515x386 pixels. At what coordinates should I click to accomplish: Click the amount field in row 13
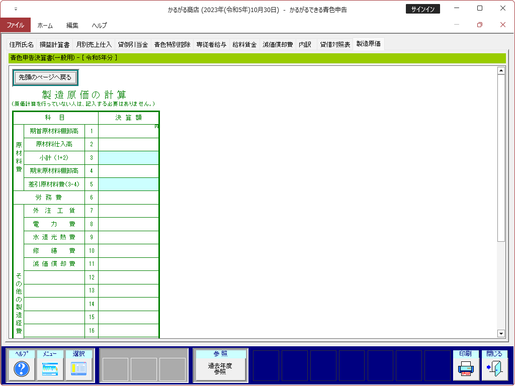click(128, 291)
